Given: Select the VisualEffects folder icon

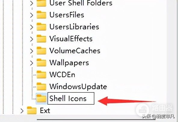Looking at the screenshot, I should (41, 39).
